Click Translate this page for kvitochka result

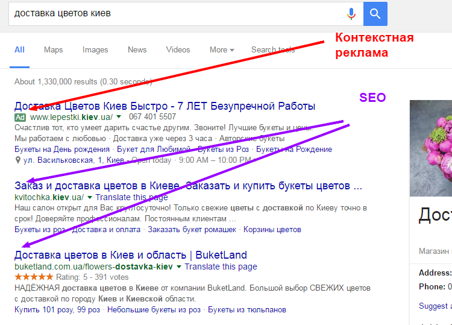tap(131, 198)
